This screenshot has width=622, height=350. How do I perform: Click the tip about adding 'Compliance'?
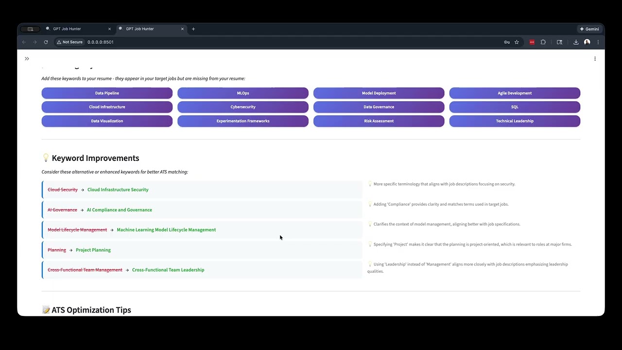click(438, 204)
